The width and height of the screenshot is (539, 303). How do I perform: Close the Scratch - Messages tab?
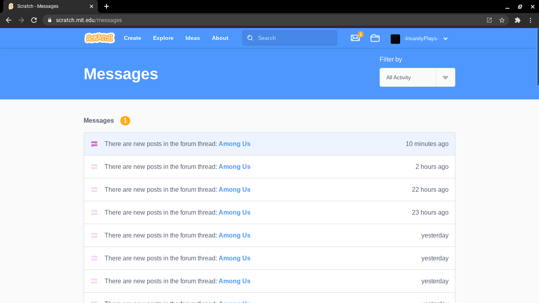tap(92, 6)
